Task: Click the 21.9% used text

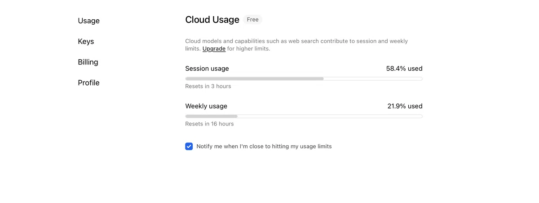Action: pyautogui.click(x=405, y=106)
